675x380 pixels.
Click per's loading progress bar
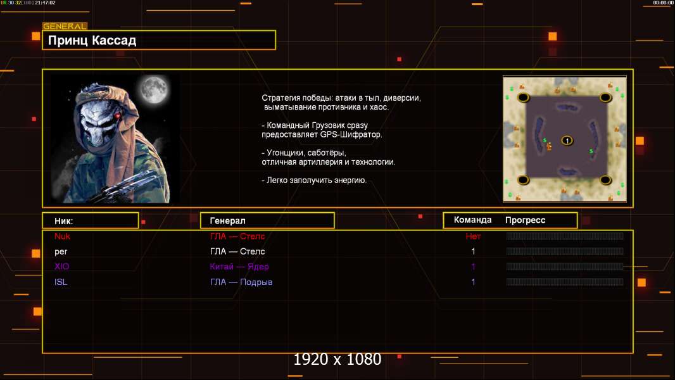565,251
